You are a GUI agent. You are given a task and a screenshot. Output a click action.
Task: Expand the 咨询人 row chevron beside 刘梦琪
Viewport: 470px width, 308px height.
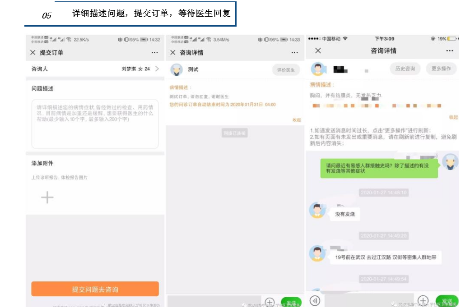click(157, 69)
